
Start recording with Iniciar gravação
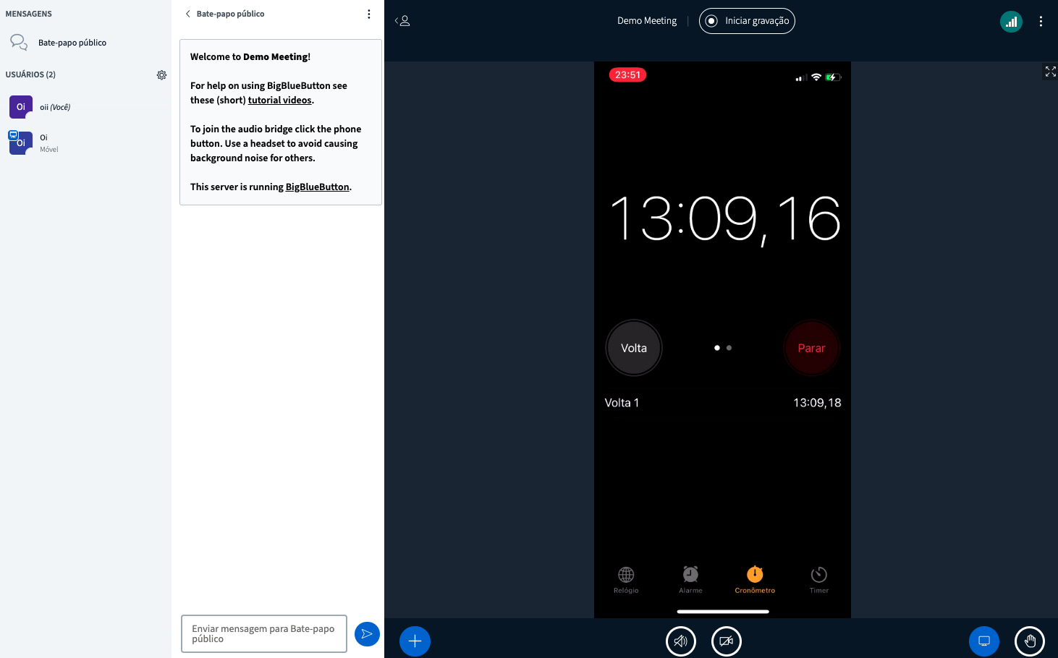(x=747, y=21)
